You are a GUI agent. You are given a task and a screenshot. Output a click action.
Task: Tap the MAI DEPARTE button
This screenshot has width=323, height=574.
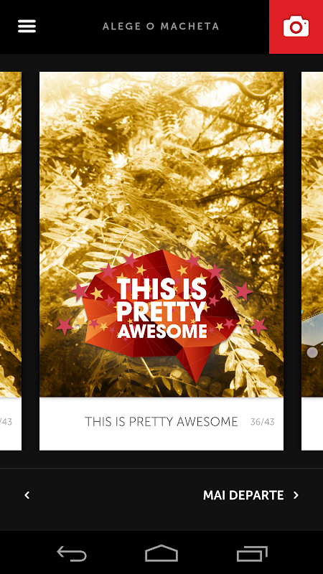coord(251,495)
